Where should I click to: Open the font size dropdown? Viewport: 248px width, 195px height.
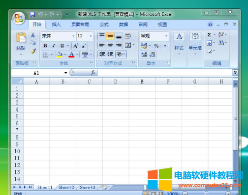point(91,36)
